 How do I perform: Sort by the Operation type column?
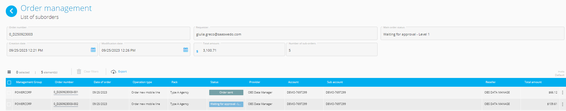point(142,82)
